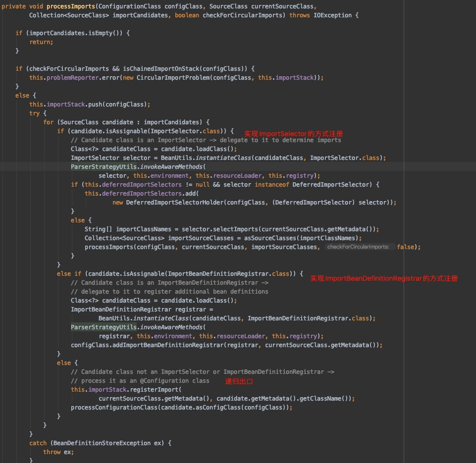Click the 'selector, this.environment' argument line

click(x=209, y=176)
